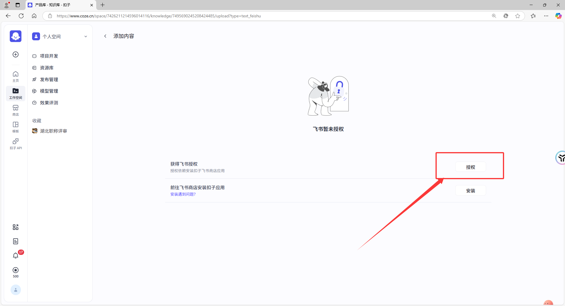565x306 pixels.
Task: Click the browser home button
Action: point(34,16)
